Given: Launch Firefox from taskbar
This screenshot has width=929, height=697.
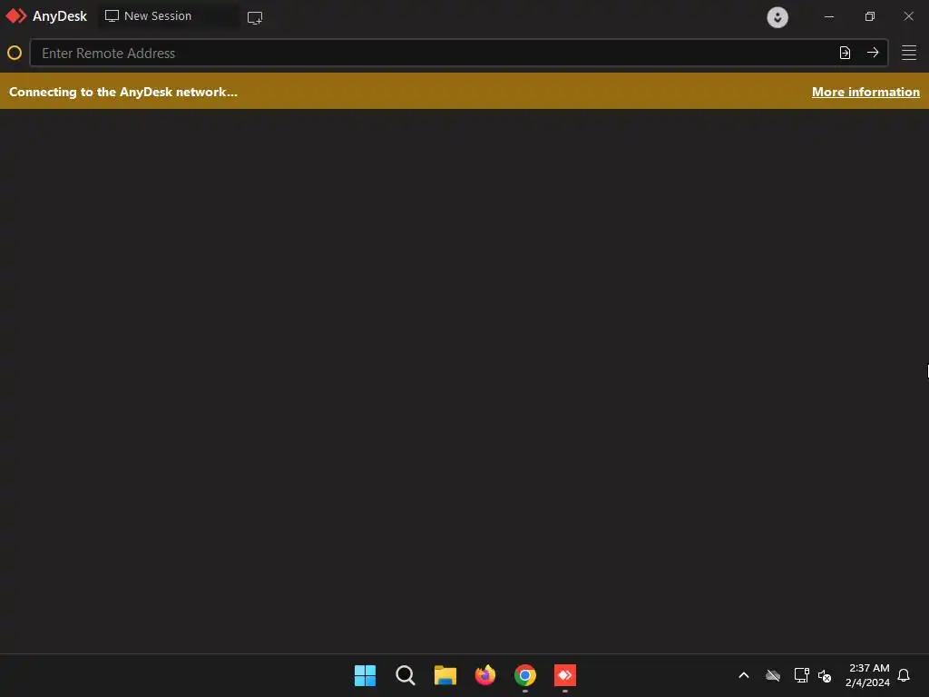Looking at the screenshot, I should tap(485, 675).
